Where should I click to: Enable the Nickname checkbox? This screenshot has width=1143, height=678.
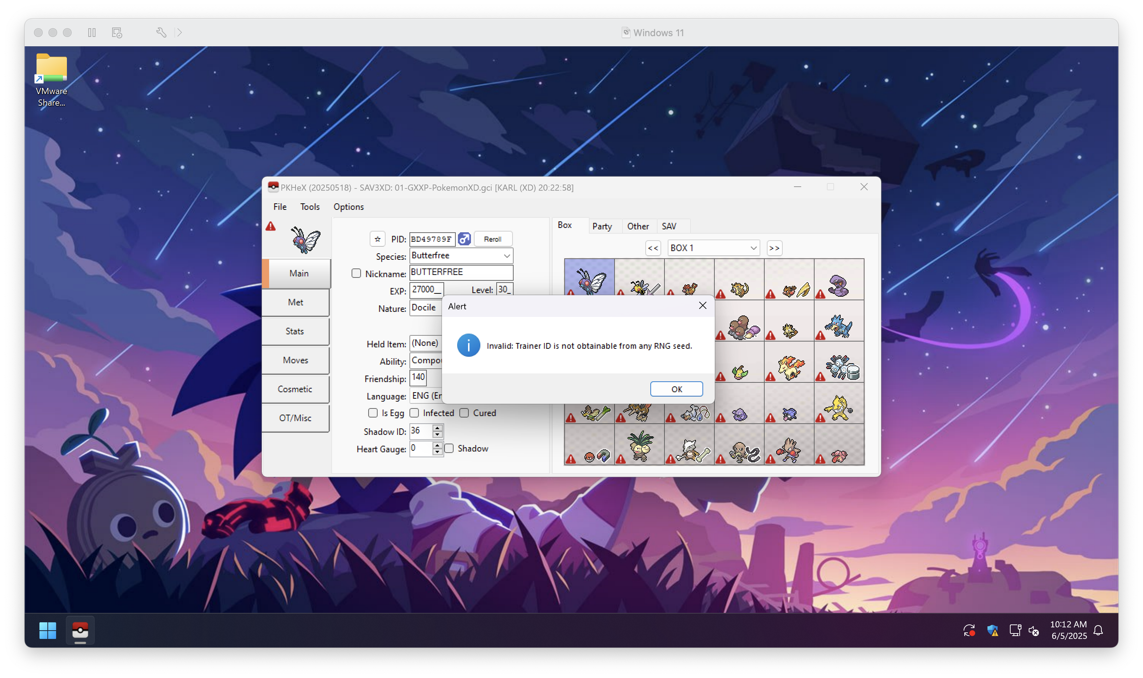coord(356,273)
